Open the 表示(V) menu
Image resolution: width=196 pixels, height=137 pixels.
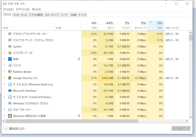point(37,9)
